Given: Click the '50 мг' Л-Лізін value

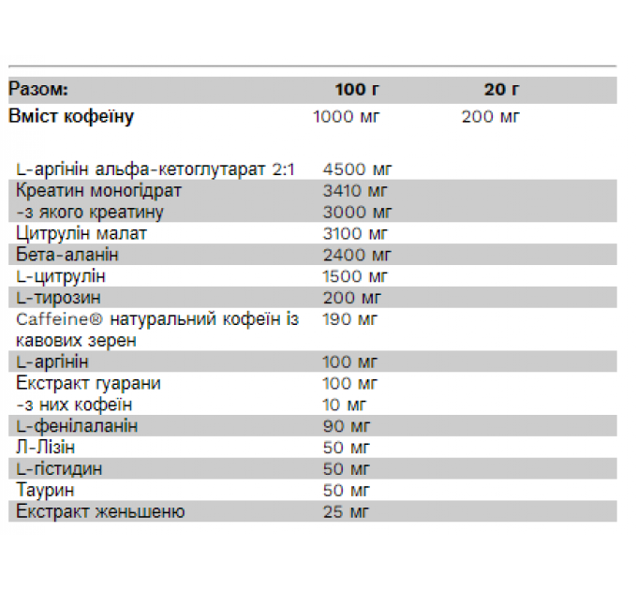Looking at the screenshot, I should (346, 448).
